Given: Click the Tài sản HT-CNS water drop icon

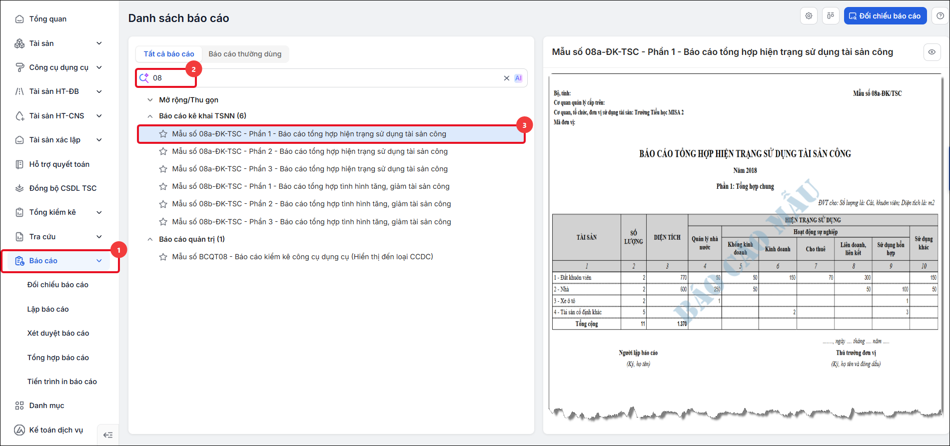Looking at the screenshot, I should point(19,116).
